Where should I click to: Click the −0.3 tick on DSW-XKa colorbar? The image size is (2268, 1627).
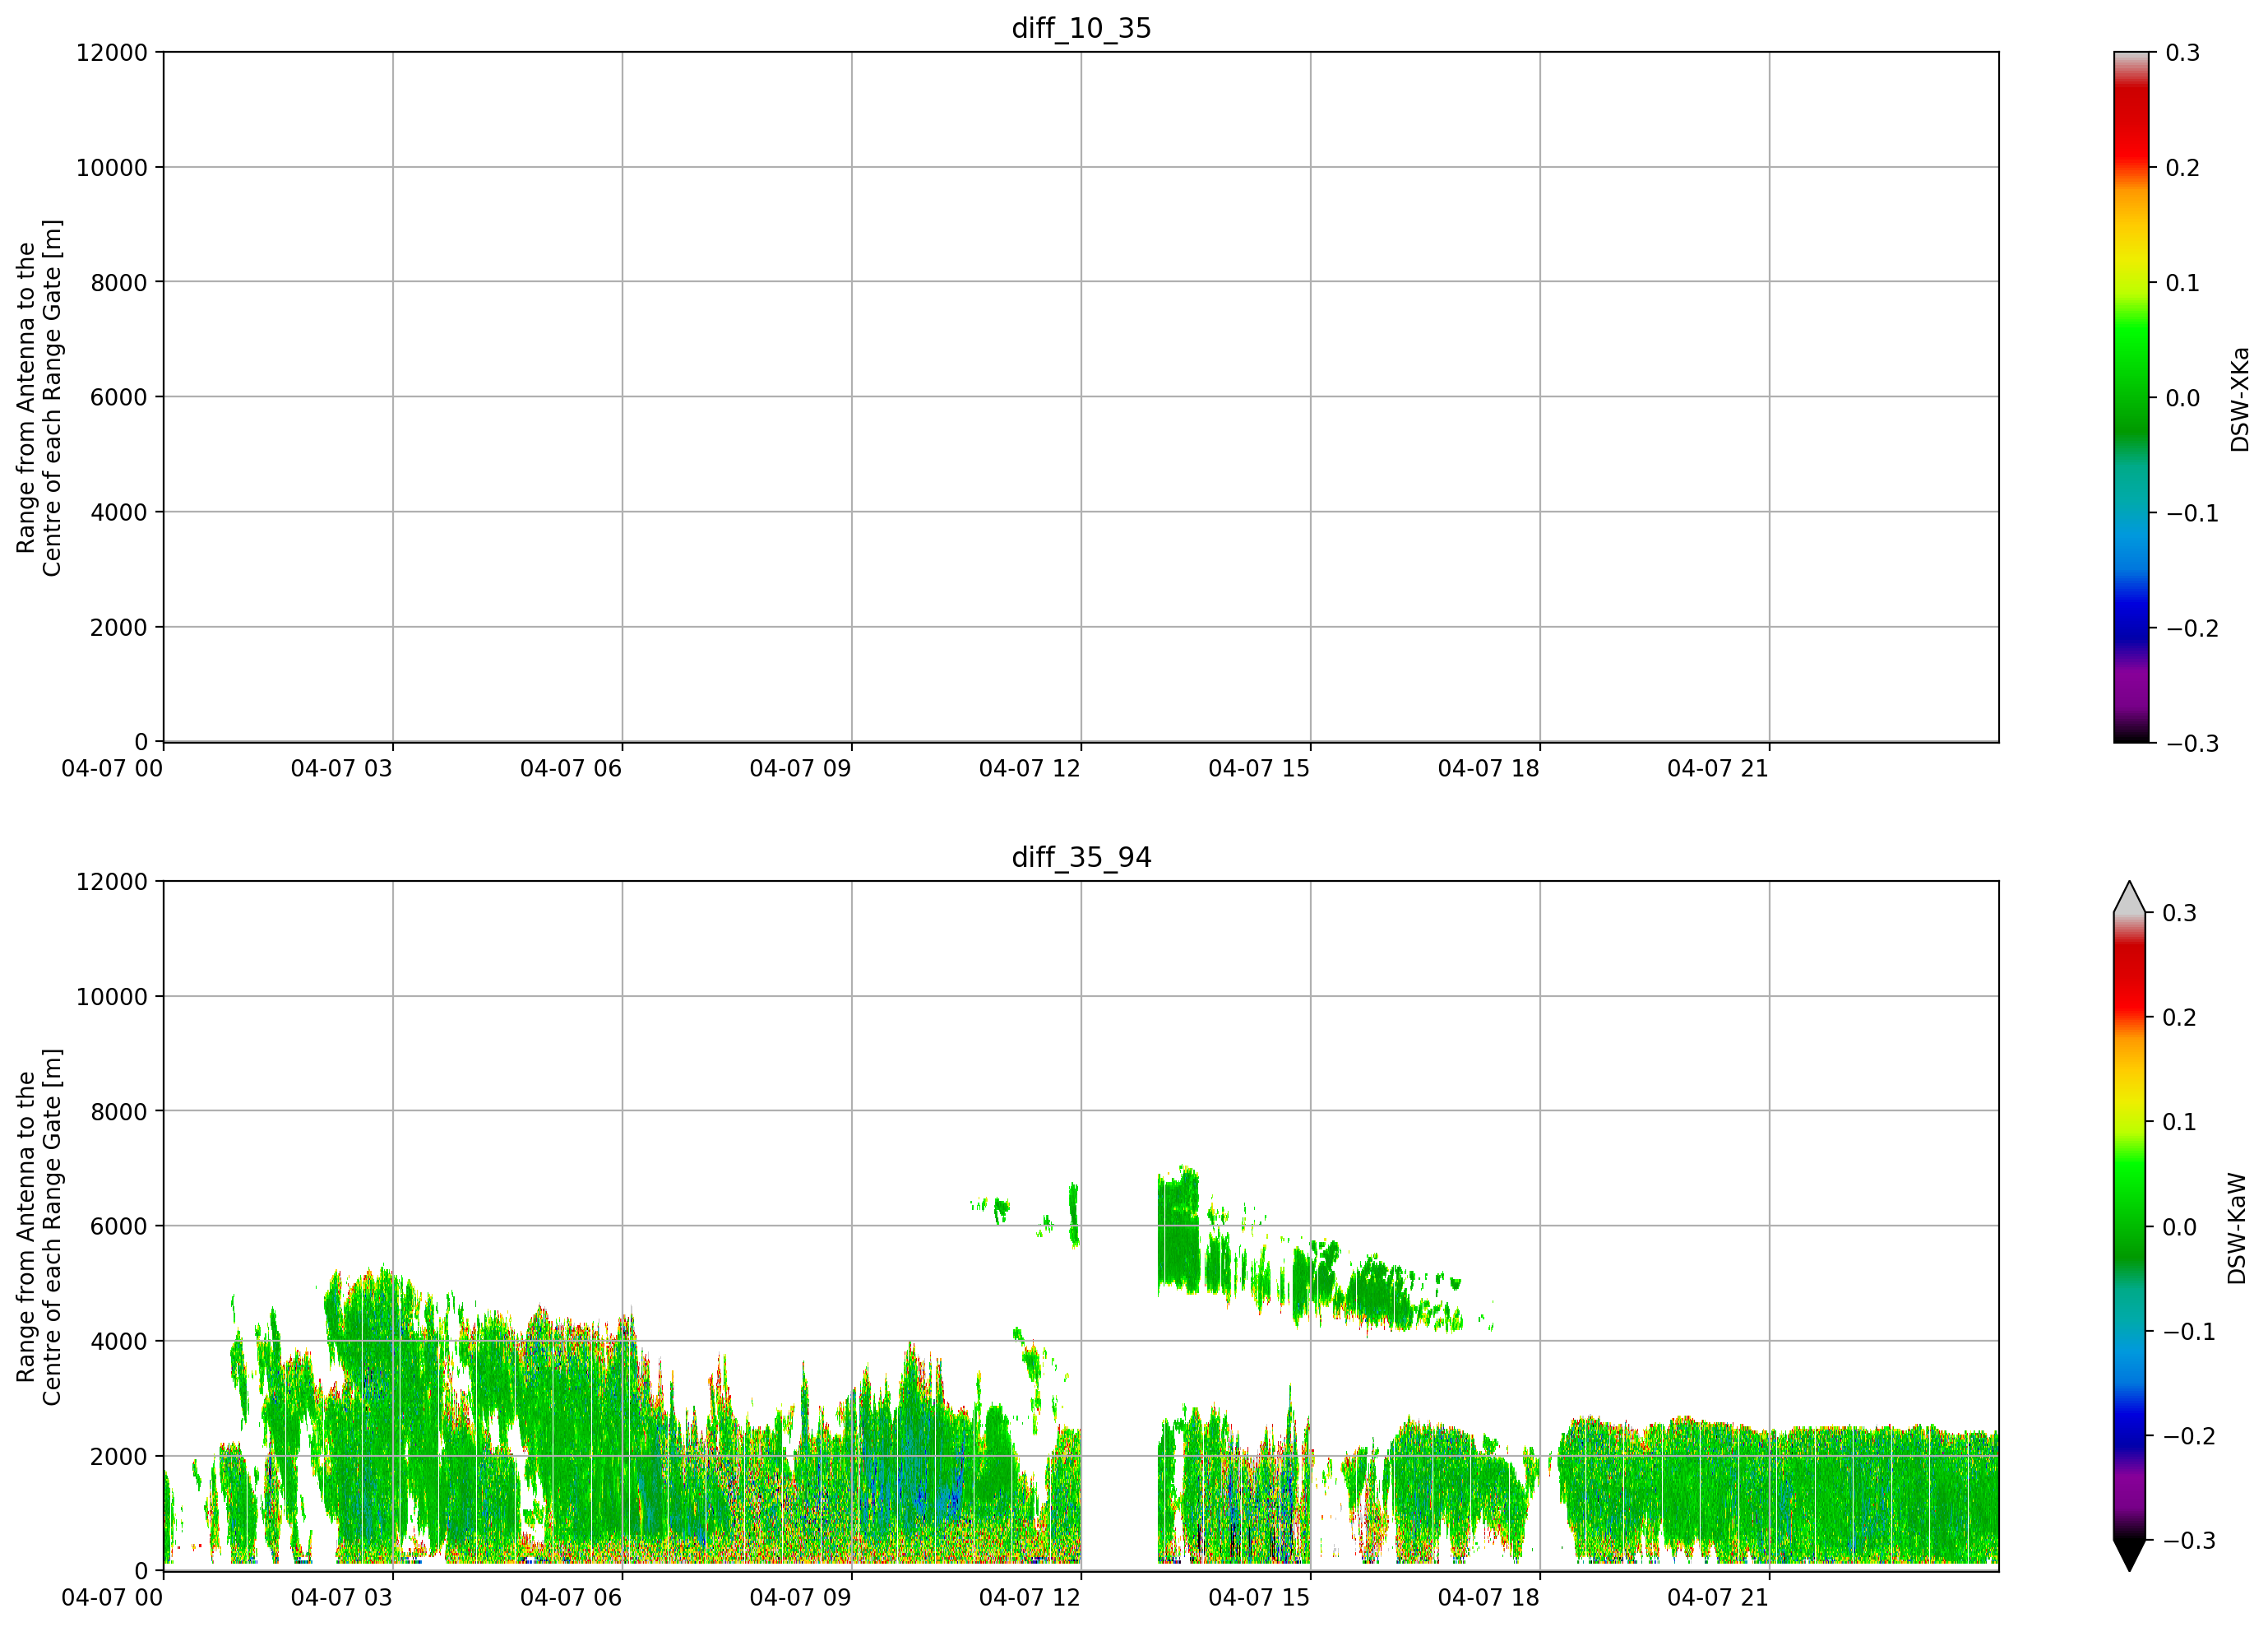pos(2192,743)
